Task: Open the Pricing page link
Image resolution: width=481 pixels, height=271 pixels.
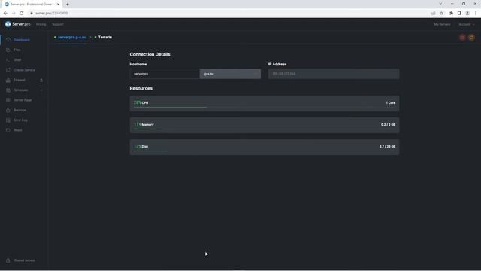Action: [41, 24]
